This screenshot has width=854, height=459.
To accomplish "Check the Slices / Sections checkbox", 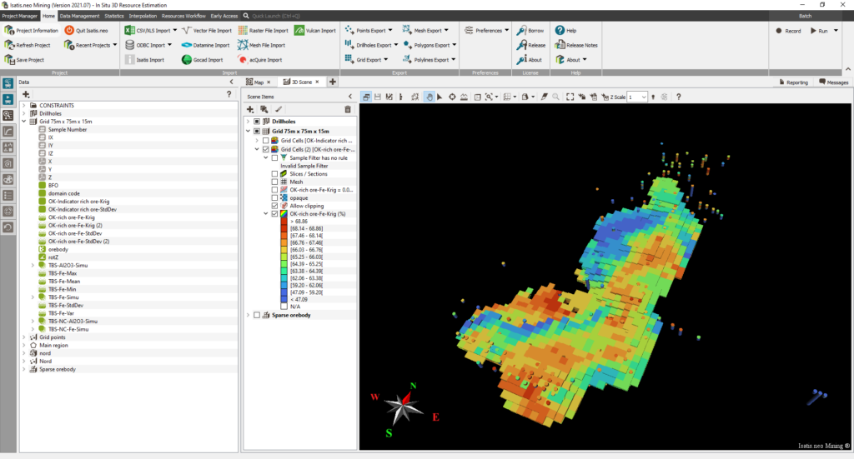I will (274, 173).
